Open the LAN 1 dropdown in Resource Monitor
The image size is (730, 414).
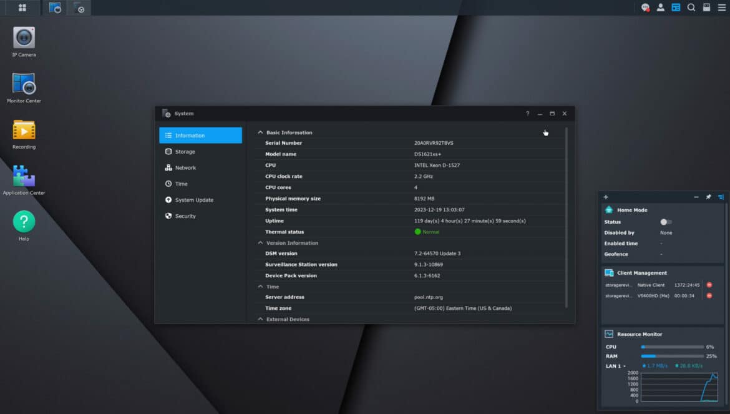[615, 366]
